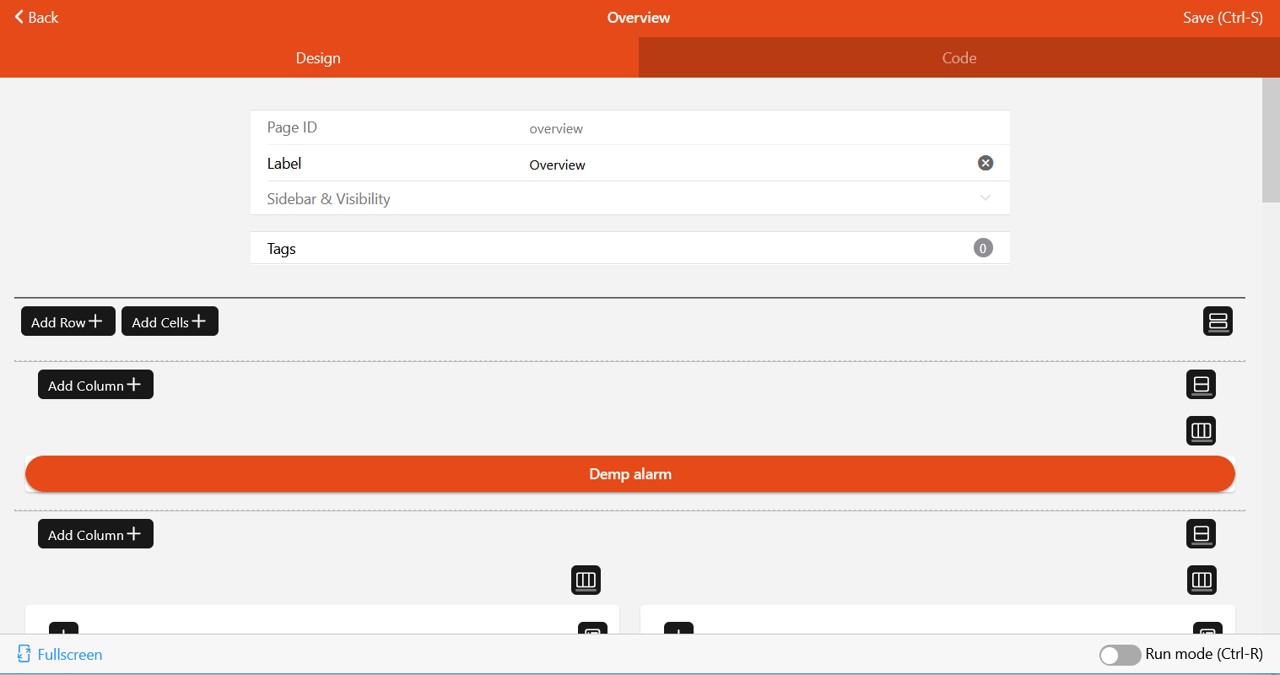Image resolution: width=1280 pixels, height=675 pixels.
Task: Open the right column's layout icon
Action: 1201,580
